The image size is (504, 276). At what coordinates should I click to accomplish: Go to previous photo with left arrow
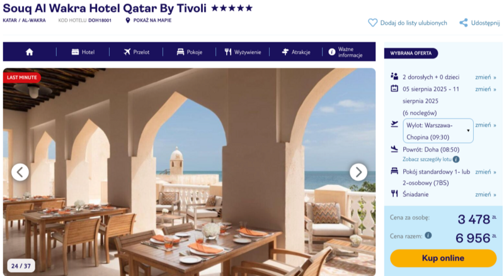click(20, 172)
